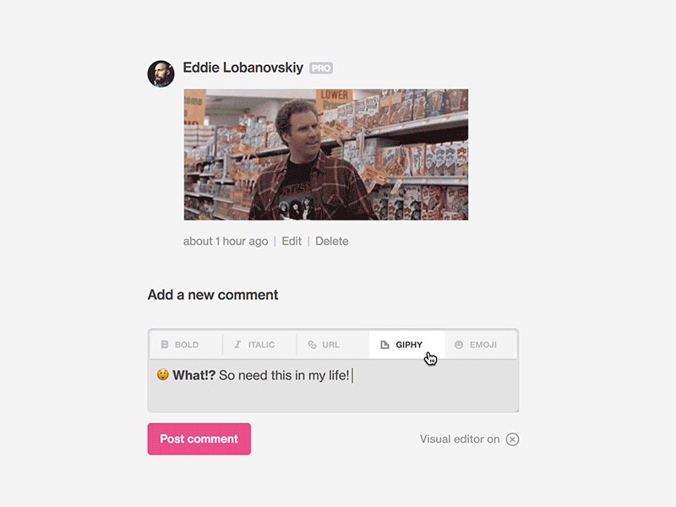The height and width of the screenshot is (507, 676).
Task: Click the Italic I icon in toolbar
Action: pos(237,345)
